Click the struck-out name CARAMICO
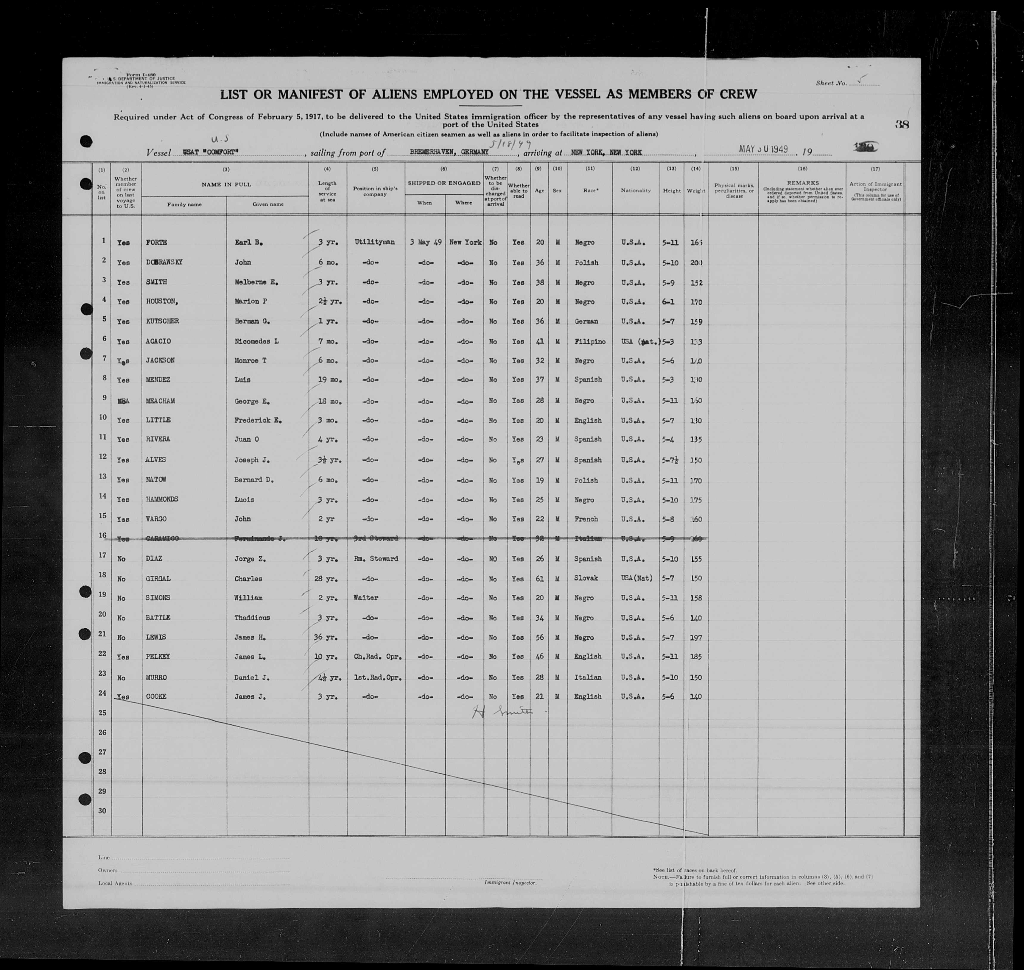Viewport: 1024px width, 970px height. tap(162, 538)
